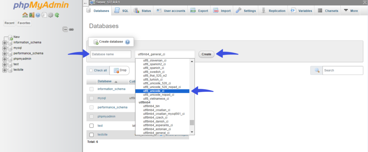The height and width of the screenshot is (152, 368).
Task: Click into the Search databases field
Action: point(342,70)
